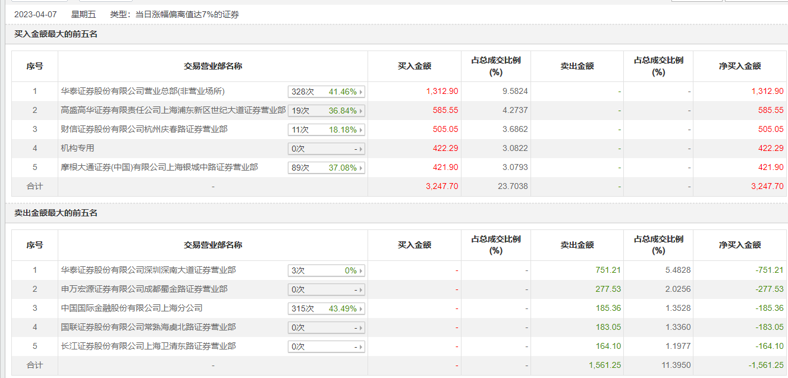The image size is (788, 378).
Task: Select heading 买入金额最大的前五名
Action: click(x=56, y=34)
